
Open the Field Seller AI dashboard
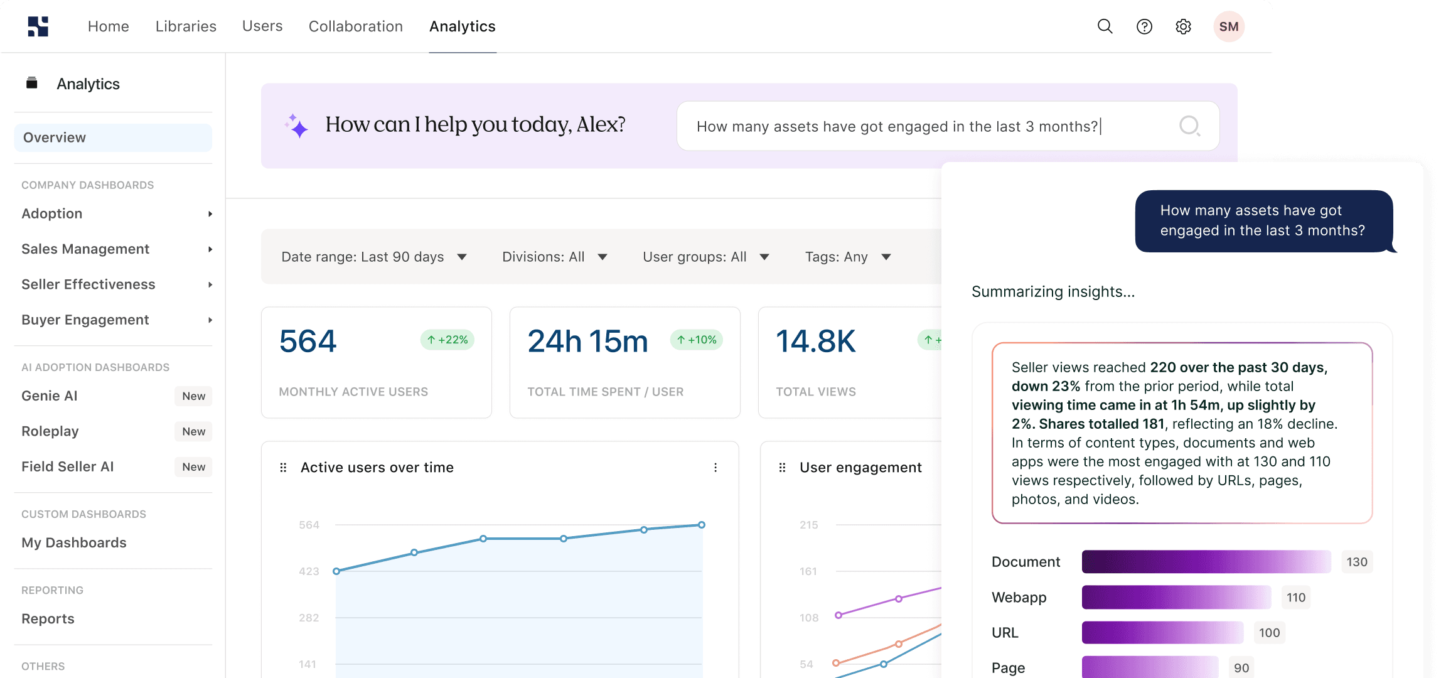pyautogui.click(x=68, y=467)
